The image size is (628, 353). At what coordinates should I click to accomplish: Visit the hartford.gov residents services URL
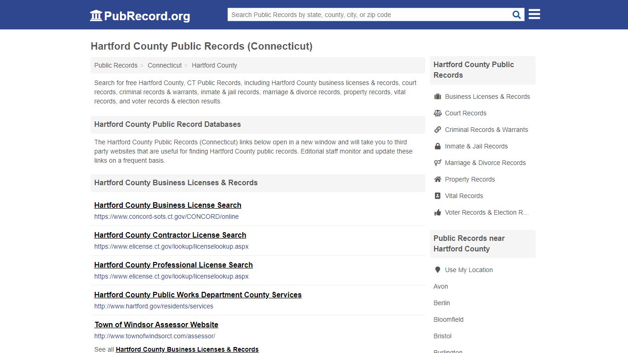pos(154,306)
